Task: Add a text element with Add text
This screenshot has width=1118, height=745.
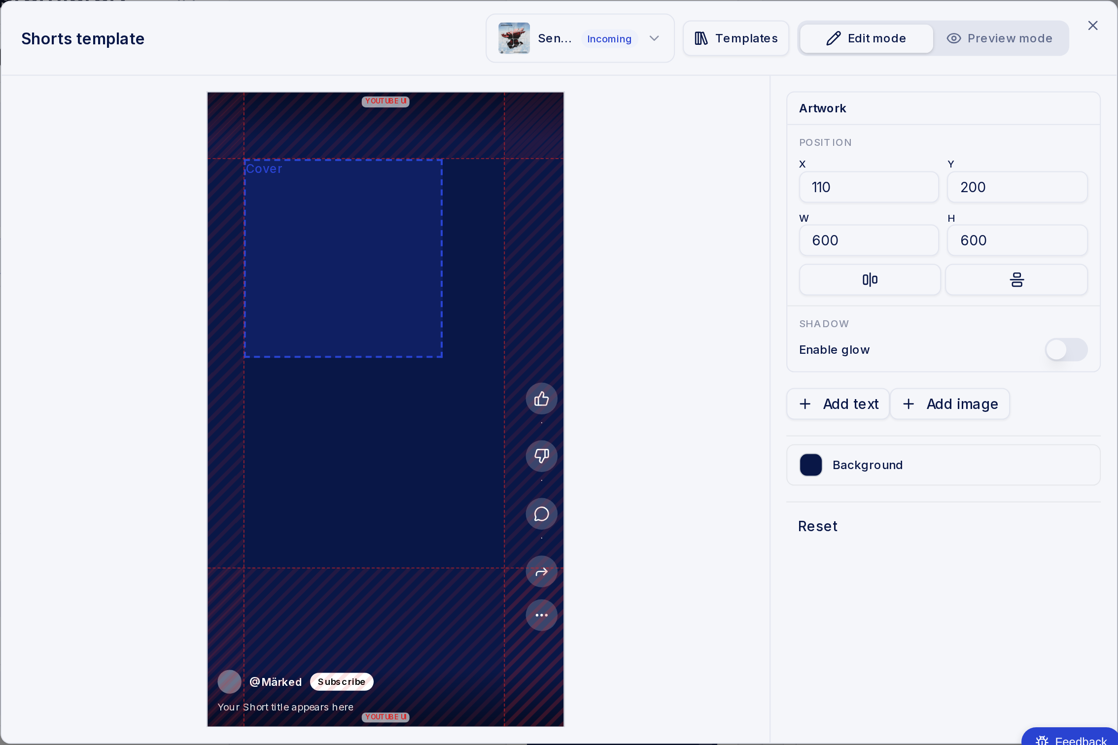Action: tap(838, 404)
